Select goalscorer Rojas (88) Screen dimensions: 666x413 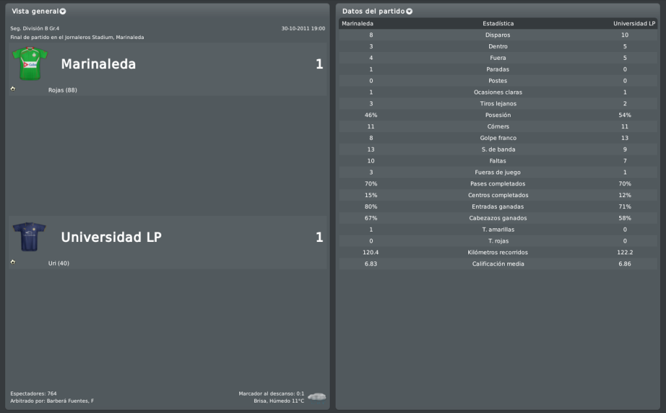click(x=62, y=90)
